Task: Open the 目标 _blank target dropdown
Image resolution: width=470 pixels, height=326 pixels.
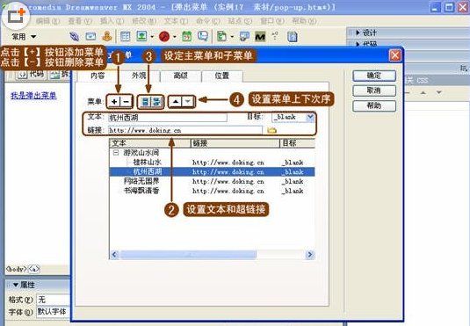Action: coord(310,117)
